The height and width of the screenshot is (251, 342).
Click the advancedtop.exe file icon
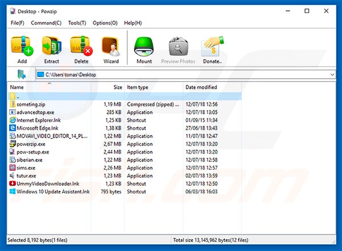coord(13,112)
